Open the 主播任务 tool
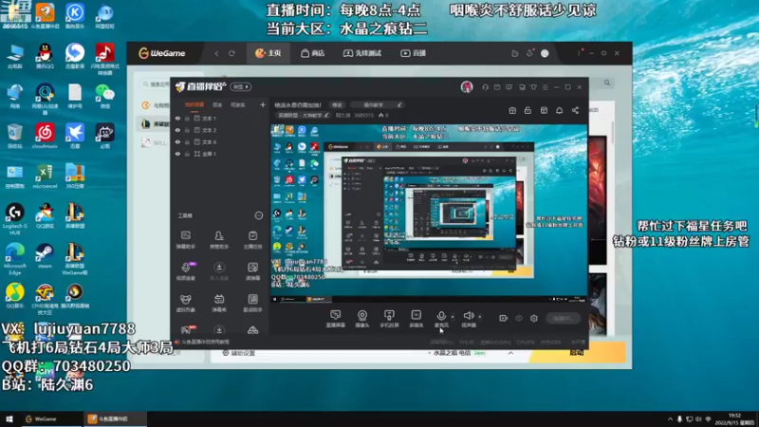Screen dimensions: 759x427 point(252,240)
